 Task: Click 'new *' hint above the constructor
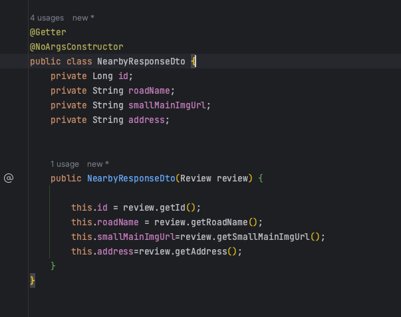tap(98, 164)
